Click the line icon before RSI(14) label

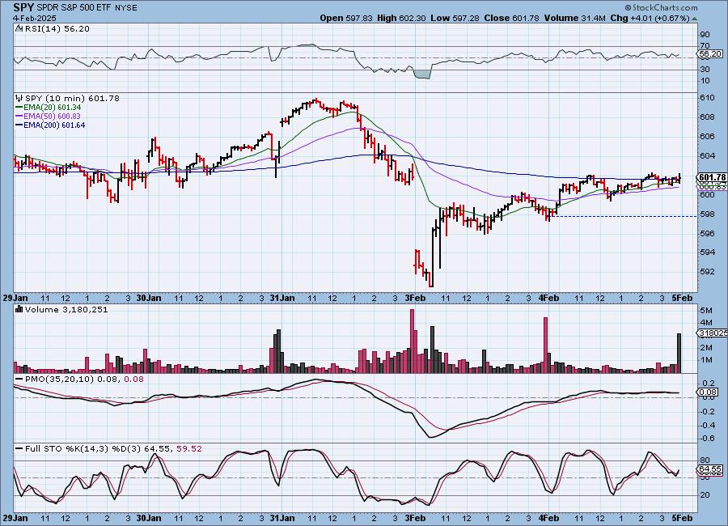click(x=19, y=29)
